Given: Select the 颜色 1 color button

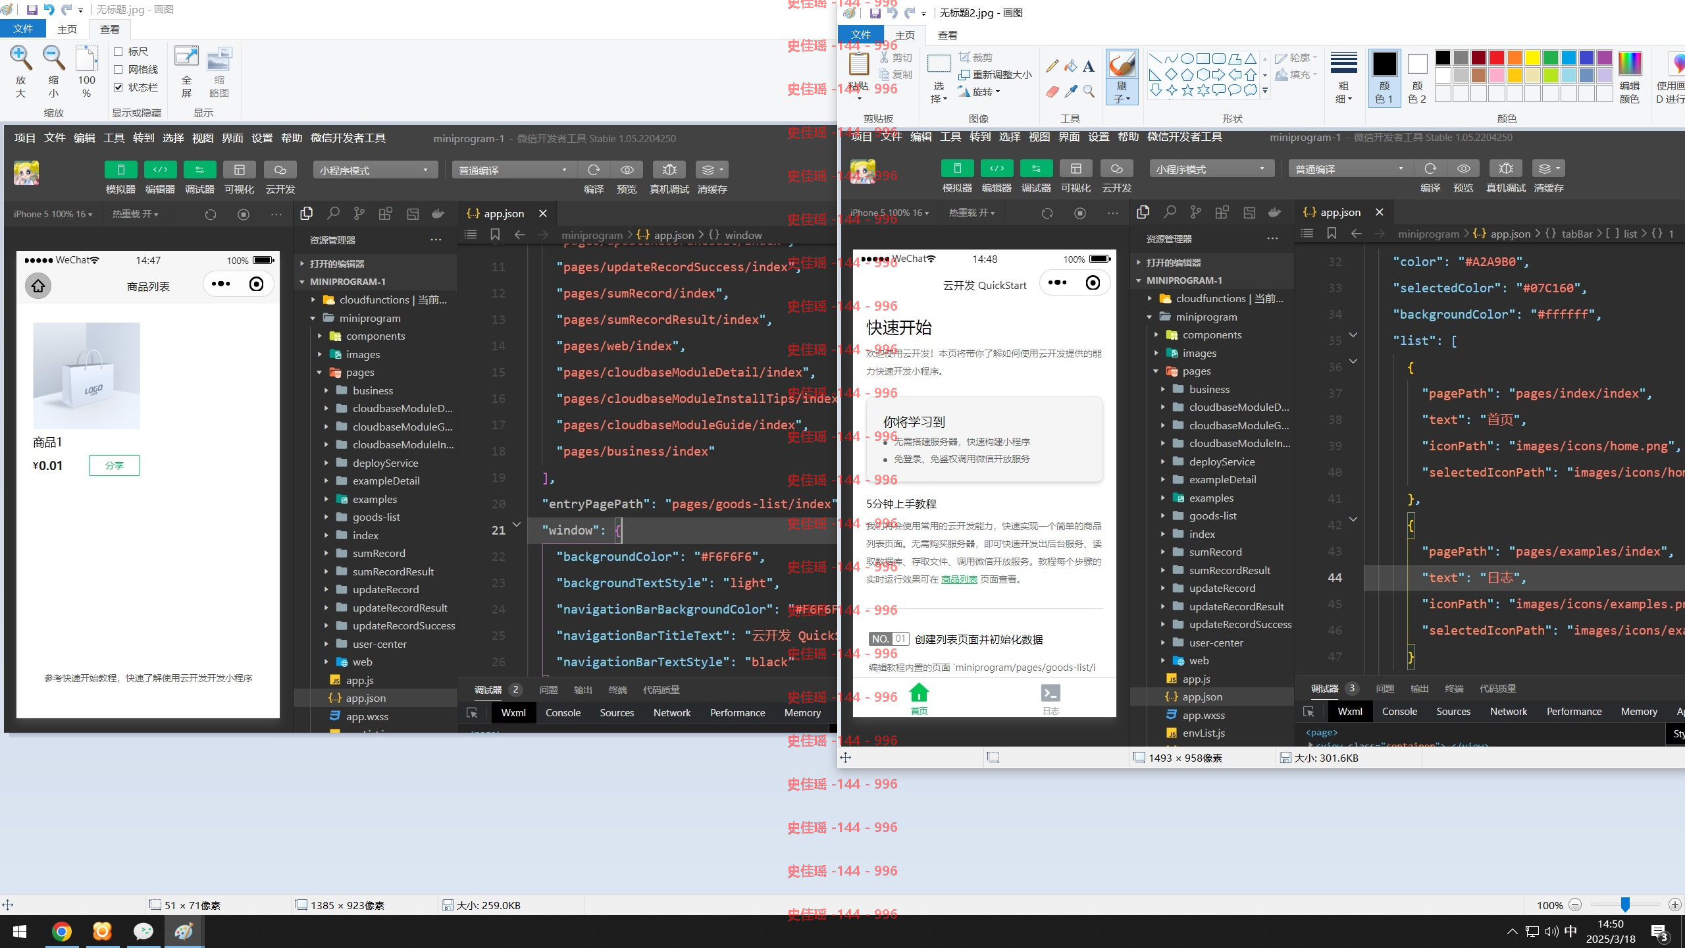Looking at the screenshot, I should point(1384,78).
